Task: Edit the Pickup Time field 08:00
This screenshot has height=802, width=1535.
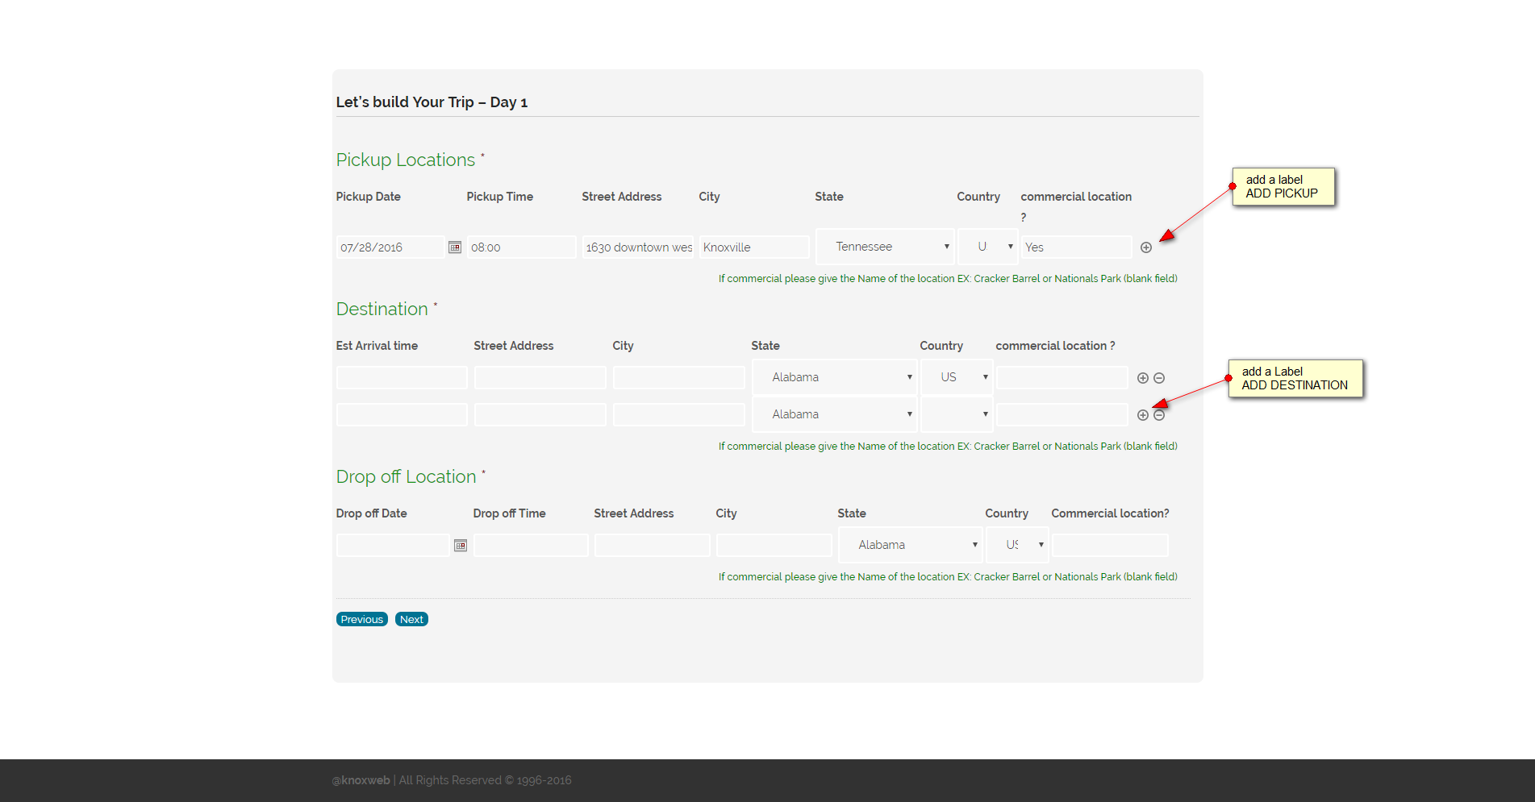Action: point(522,247)
